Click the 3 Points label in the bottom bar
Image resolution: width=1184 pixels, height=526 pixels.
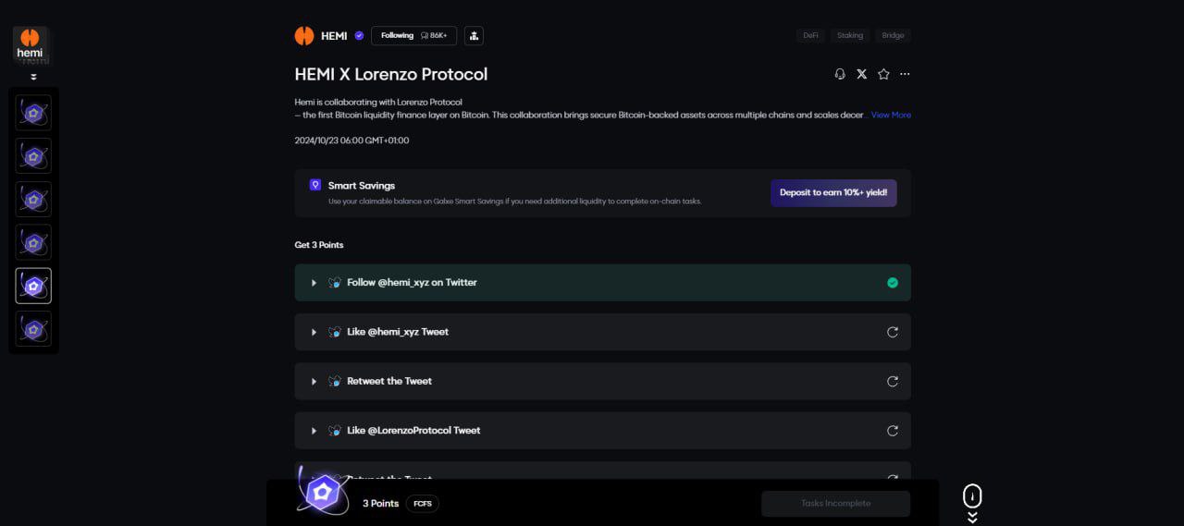(x=380, y=504)
